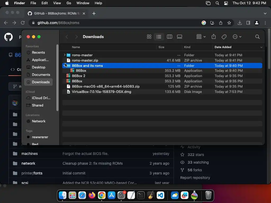Screen dimensions: 271x203
Task: Go back in the Finder window
Action: 67,36
